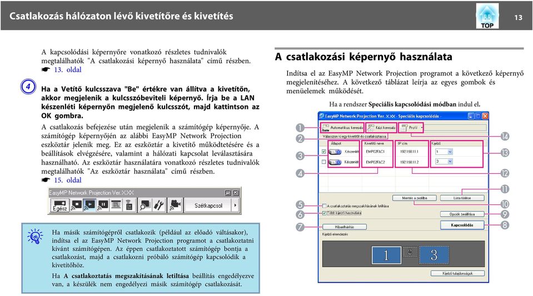Open the Kijelző dropdown showing 1
The image size is (533, 296).
[444, 152]
